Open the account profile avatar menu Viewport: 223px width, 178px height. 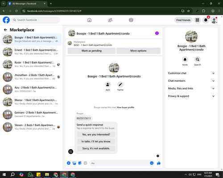[214, 20]
